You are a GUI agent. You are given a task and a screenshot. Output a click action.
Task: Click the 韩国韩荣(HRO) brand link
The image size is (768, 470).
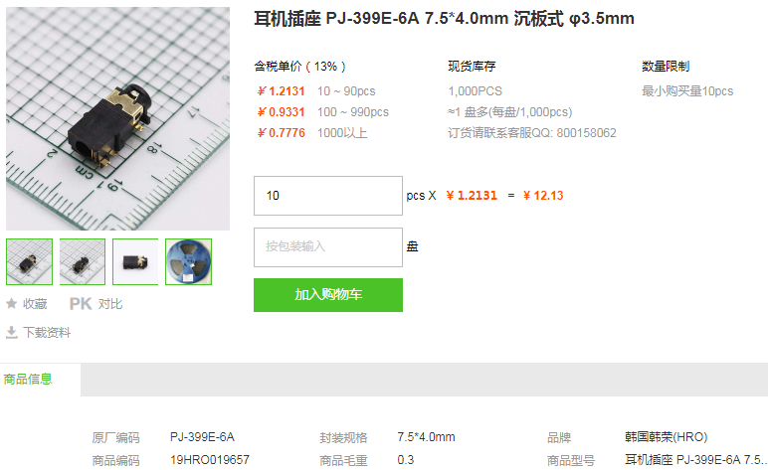pyautogui.click(x=667, y=437)
